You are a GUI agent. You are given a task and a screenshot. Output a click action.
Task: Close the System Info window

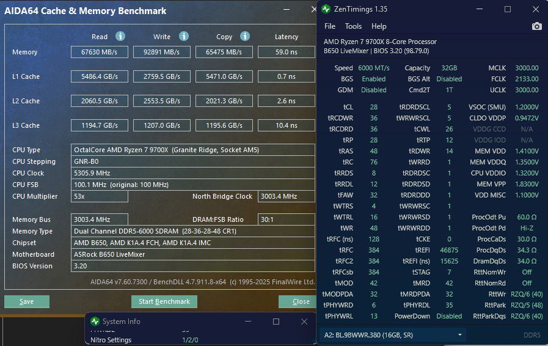tap(304, 321)
